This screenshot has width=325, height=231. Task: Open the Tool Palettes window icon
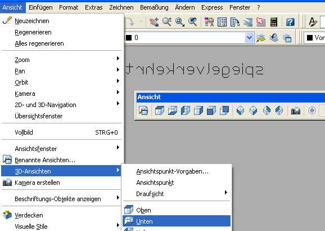235,22
